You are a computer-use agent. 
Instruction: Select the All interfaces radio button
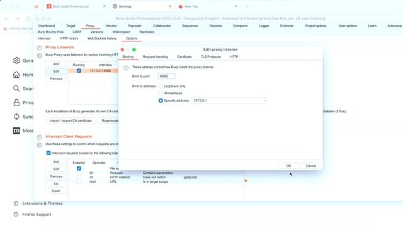(161, 94)
